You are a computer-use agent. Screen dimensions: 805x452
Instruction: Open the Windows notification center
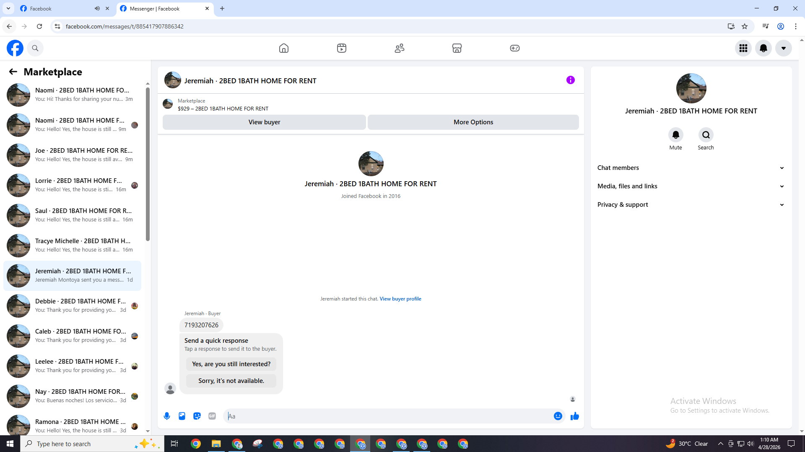[791, 444]
